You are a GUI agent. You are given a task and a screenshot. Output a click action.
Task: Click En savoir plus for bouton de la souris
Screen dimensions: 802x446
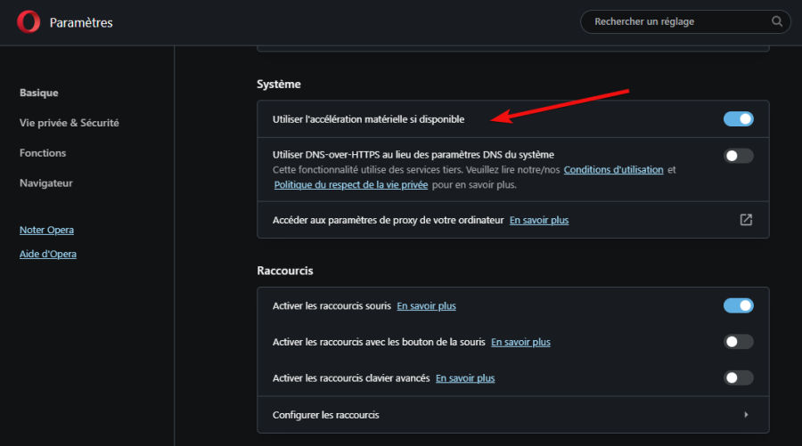pos(520,343)
